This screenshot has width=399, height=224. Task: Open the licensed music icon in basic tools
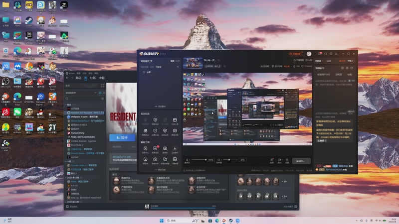pos(175,148)
